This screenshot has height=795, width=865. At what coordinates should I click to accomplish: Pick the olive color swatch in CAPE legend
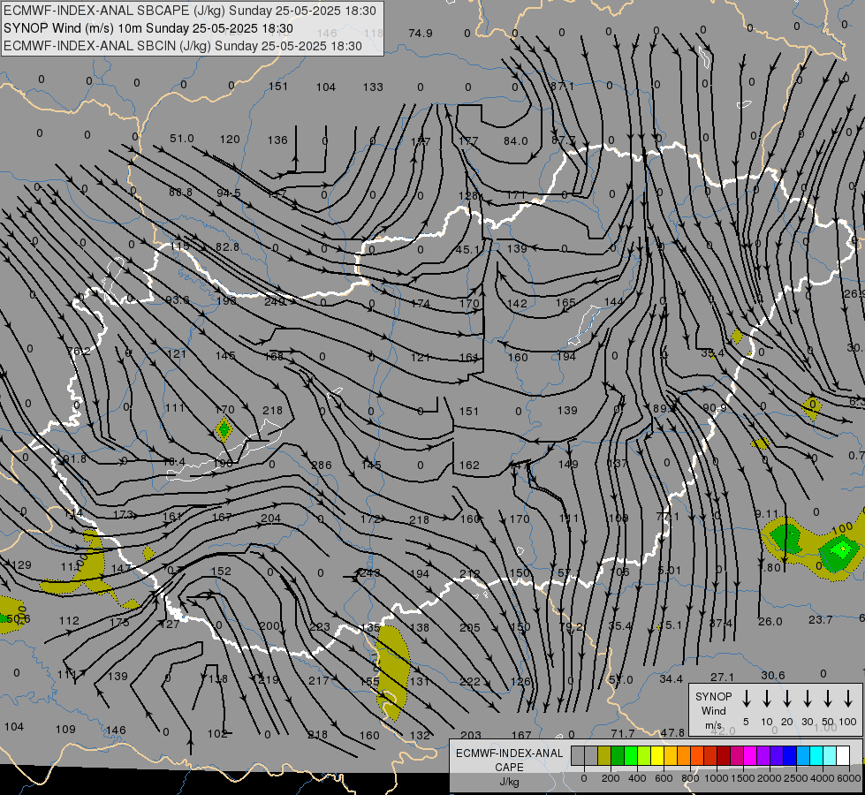click(604, 756)
